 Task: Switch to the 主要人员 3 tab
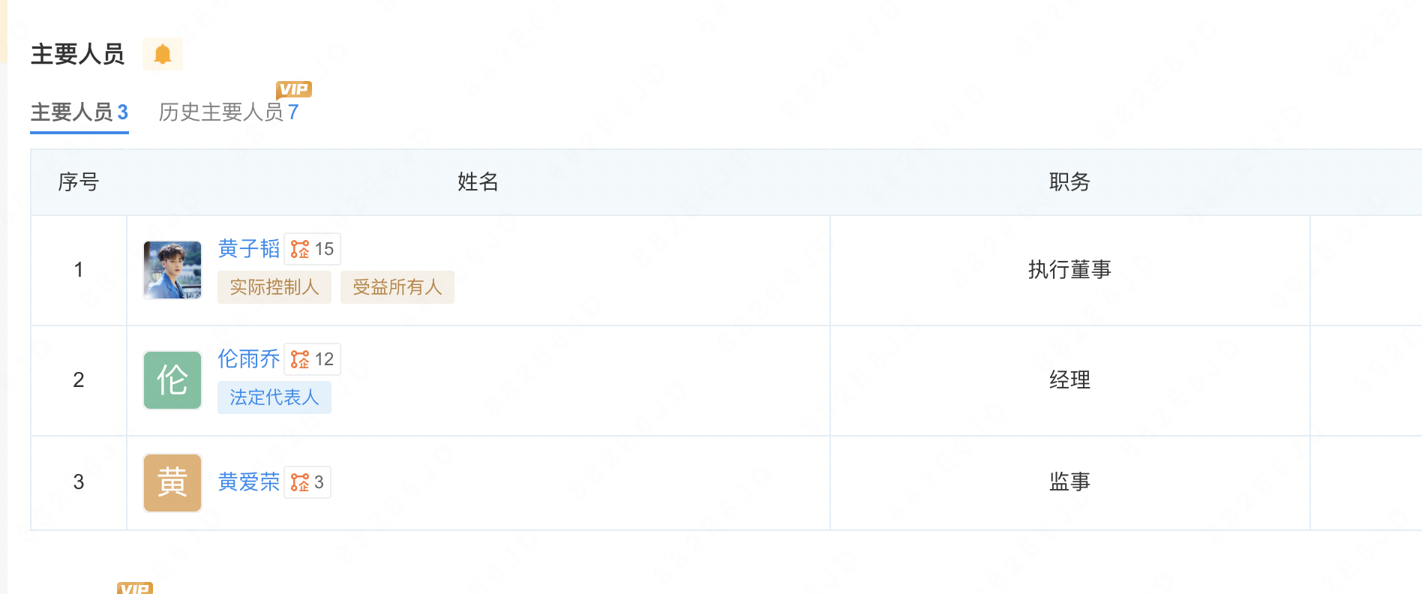tap(79, 112)
